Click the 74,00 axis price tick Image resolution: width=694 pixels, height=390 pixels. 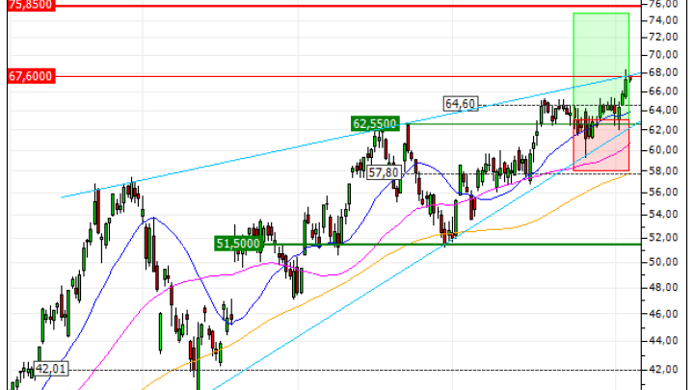(x=663, y=20)
